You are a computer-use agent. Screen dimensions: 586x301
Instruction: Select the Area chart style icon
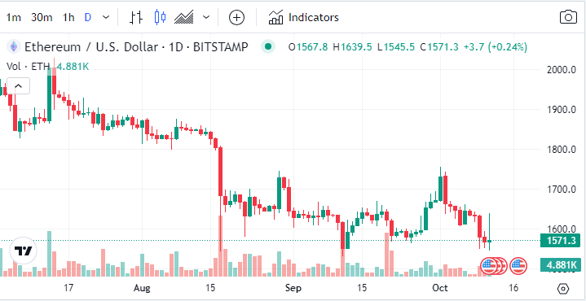tap(184, 18)
